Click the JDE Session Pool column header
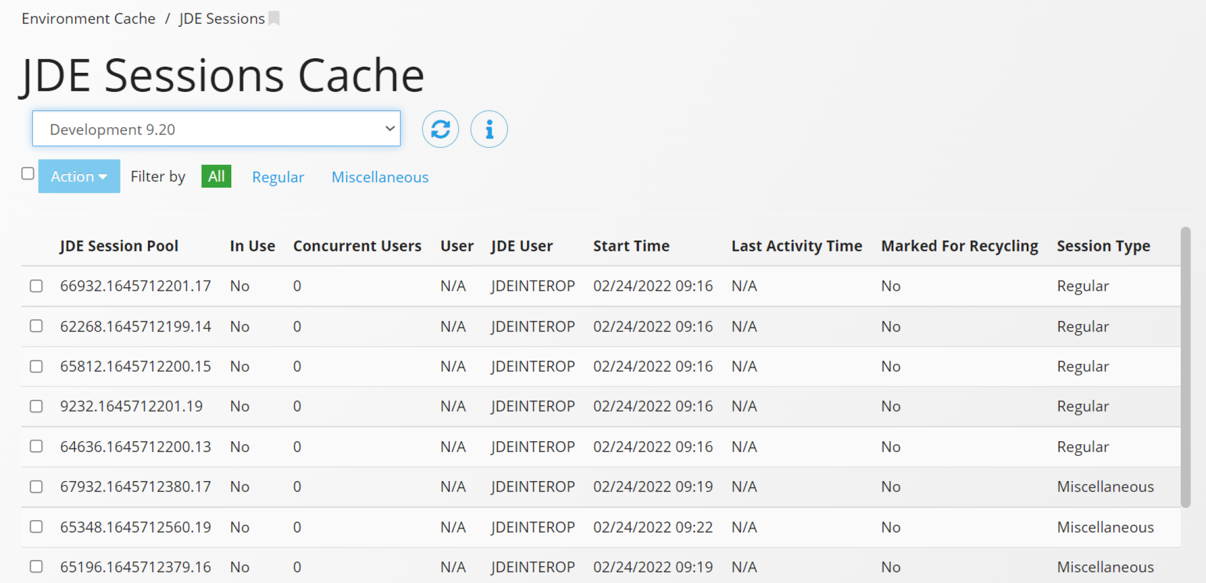The image size is (1206, 583). (x=119, y=246)
